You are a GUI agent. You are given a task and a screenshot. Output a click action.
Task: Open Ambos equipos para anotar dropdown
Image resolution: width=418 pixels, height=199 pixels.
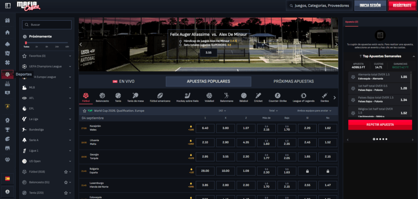click(x=314, y=111)
